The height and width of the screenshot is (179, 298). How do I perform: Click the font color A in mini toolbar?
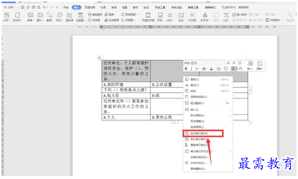pyautogui.click(x=211, y=69)
